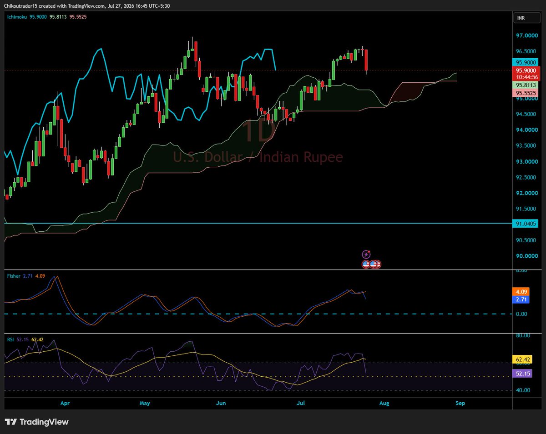Click the cyan dashed Fisher zero line
This screenshot has height=434, width=546.
pyautogui.click(x=257, y=314)
